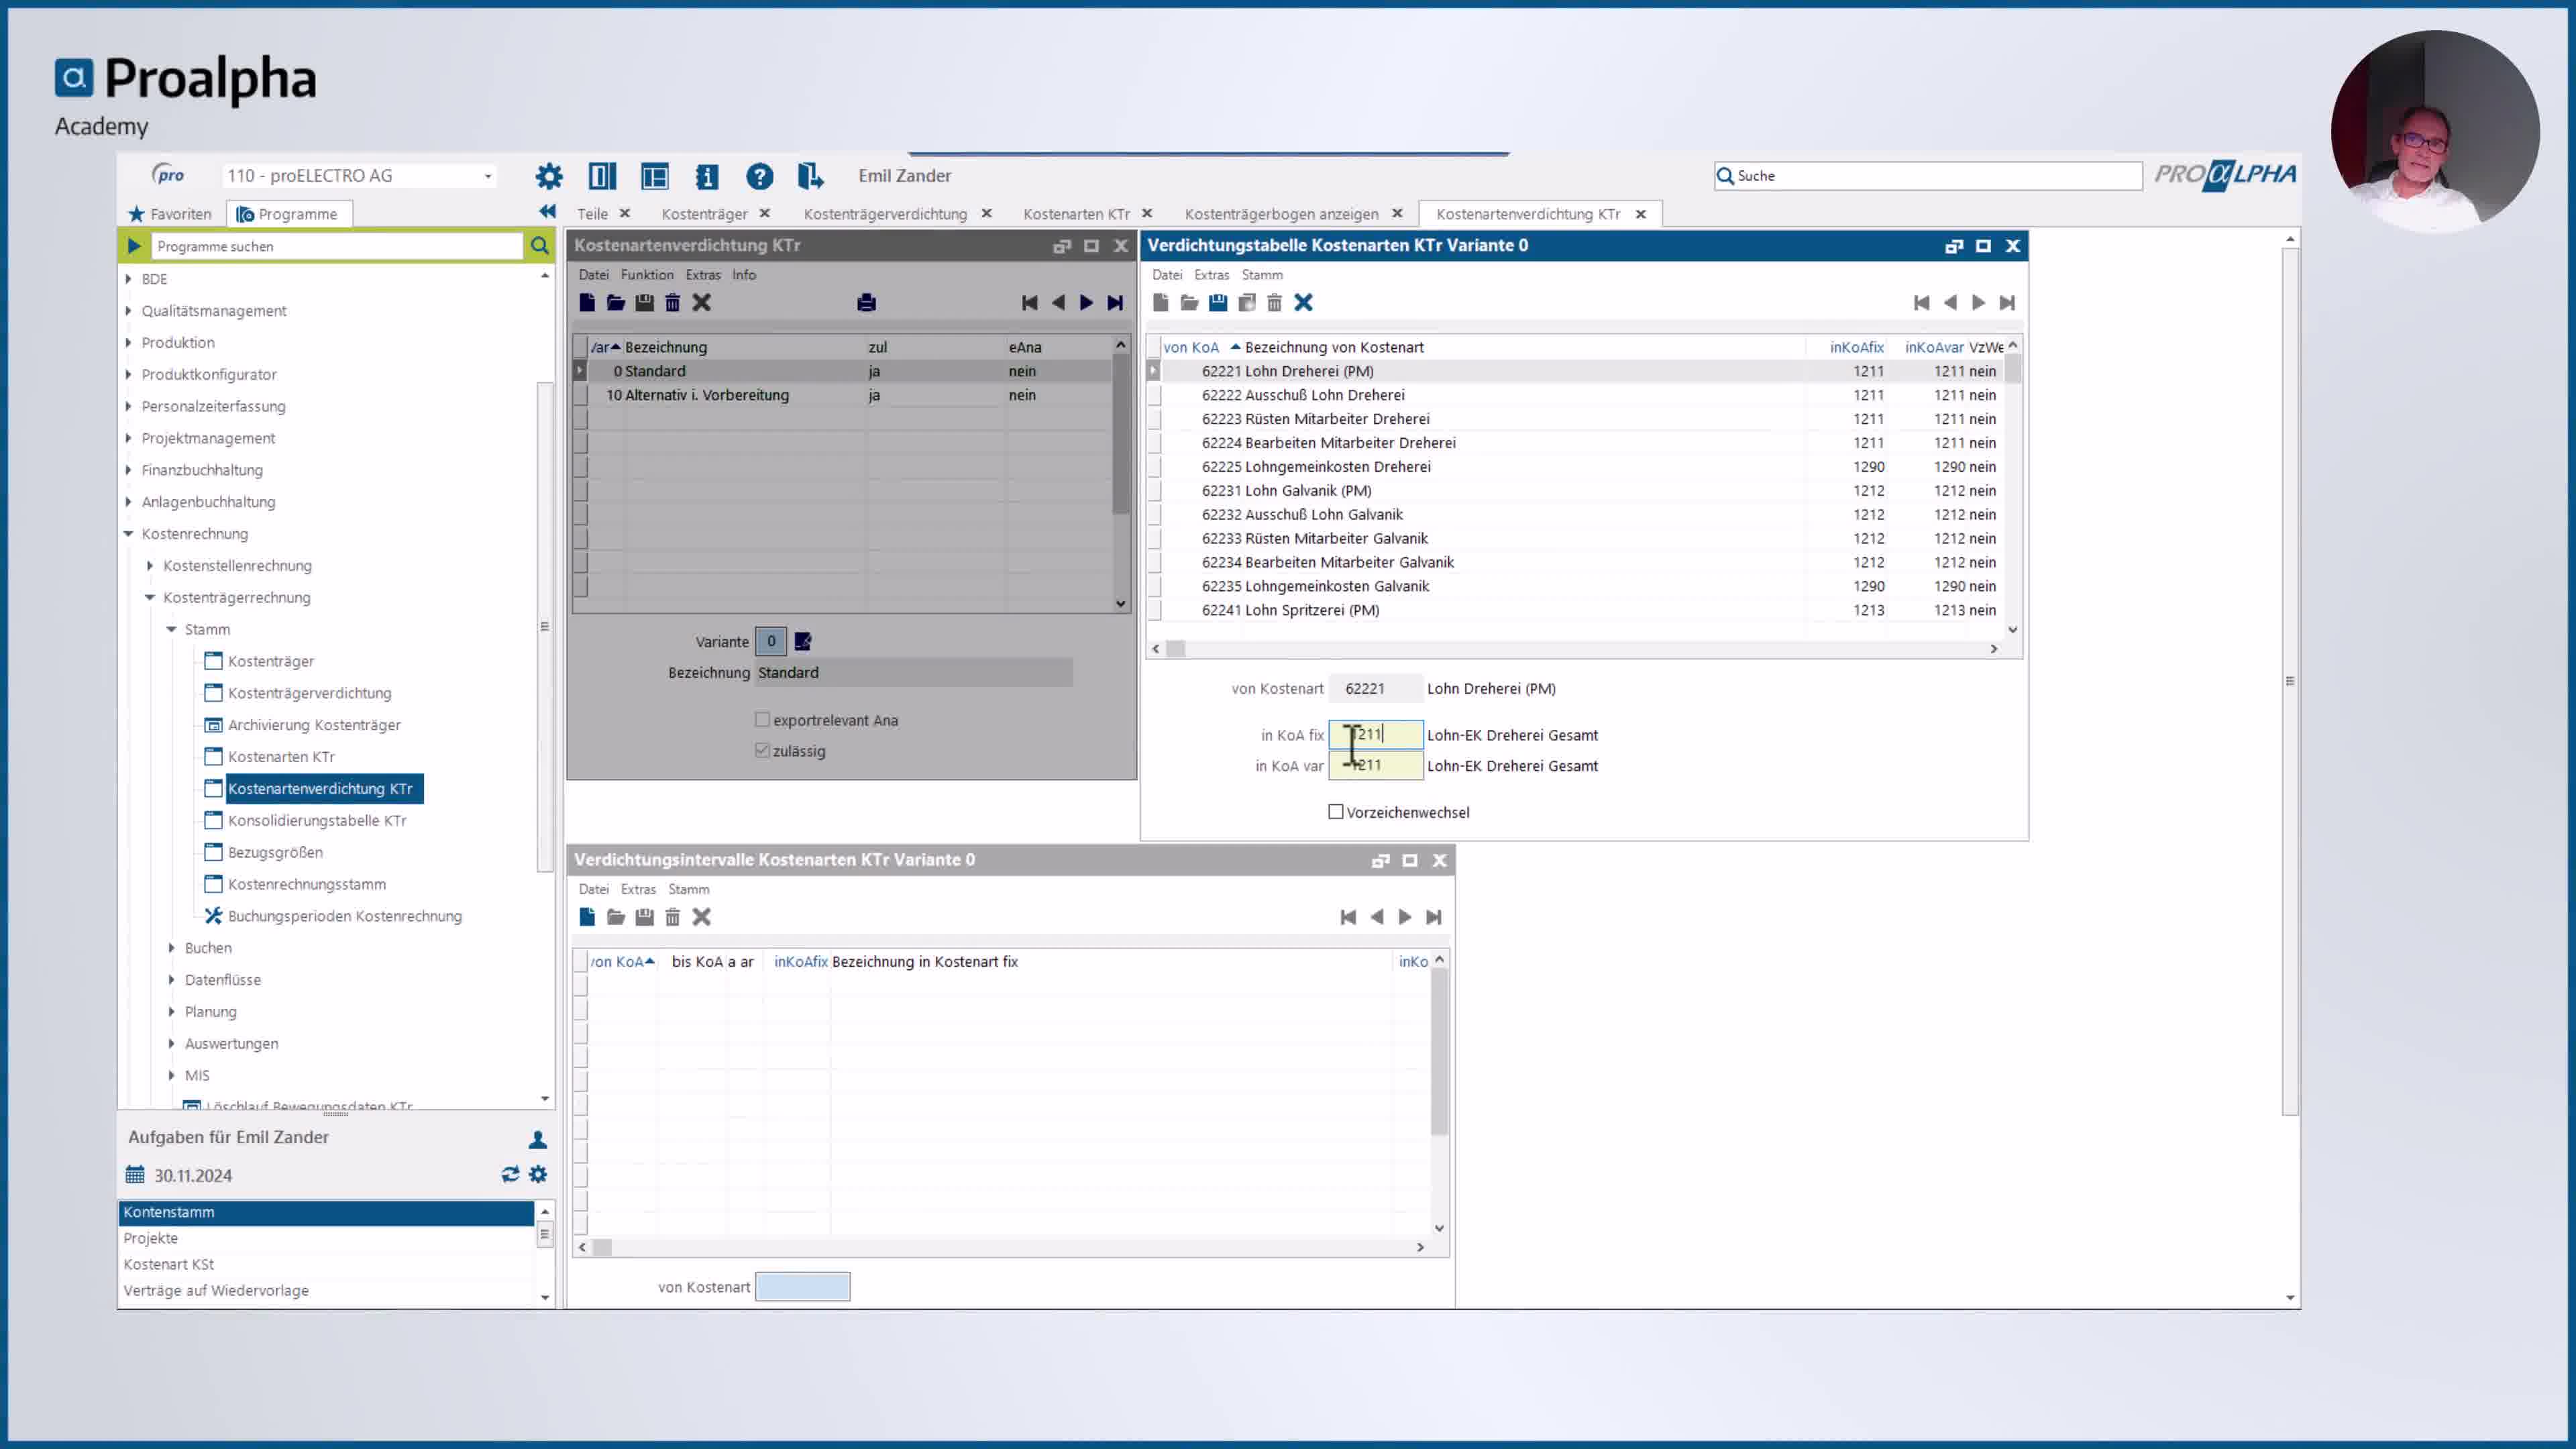Open Bezugsgrößen program in tree
2576x1449 pixels.
[x=275, y=853]
